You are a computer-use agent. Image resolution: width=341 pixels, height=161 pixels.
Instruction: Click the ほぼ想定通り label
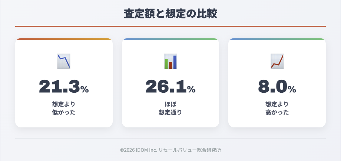coord(170,108)
